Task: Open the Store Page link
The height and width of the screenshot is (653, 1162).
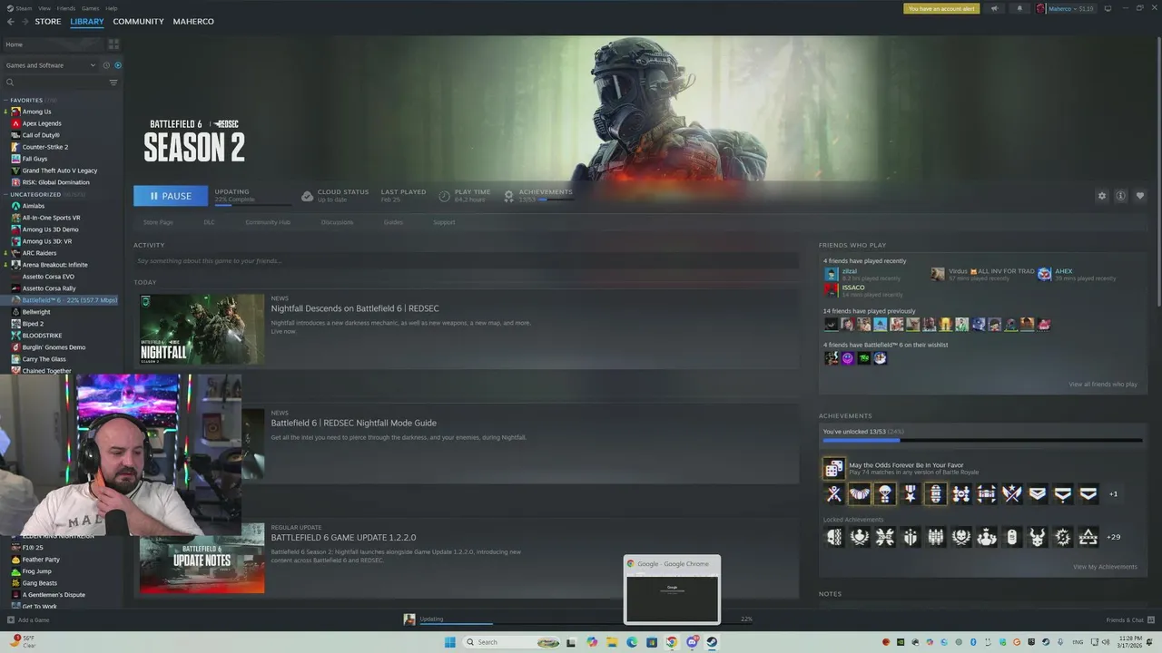Action: coord(158,222)
